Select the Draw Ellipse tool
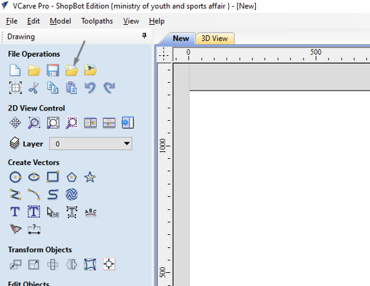 (x=34, y=177)
